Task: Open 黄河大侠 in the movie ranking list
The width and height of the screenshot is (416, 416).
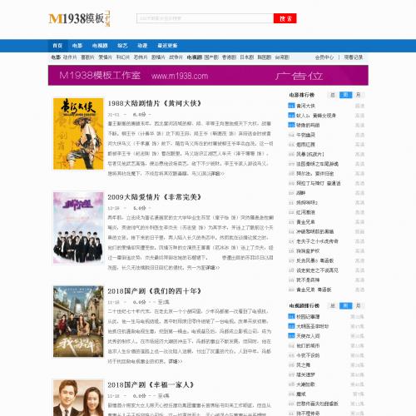Action: click(305, 106)
